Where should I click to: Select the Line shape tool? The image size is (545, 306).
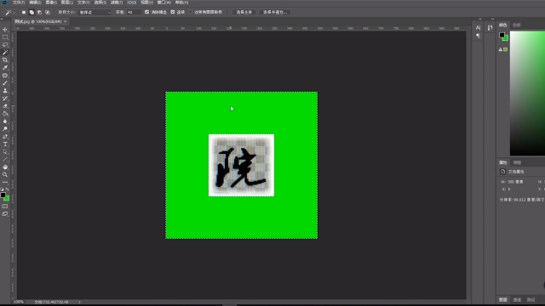point(5,159)
